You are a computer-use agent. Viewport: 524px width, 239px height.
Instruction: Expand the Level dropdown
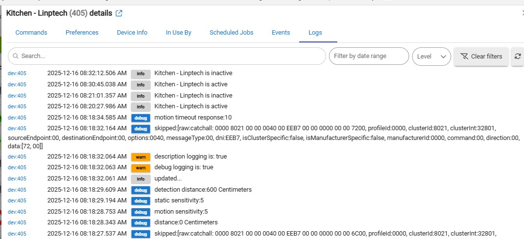(431, 56)
